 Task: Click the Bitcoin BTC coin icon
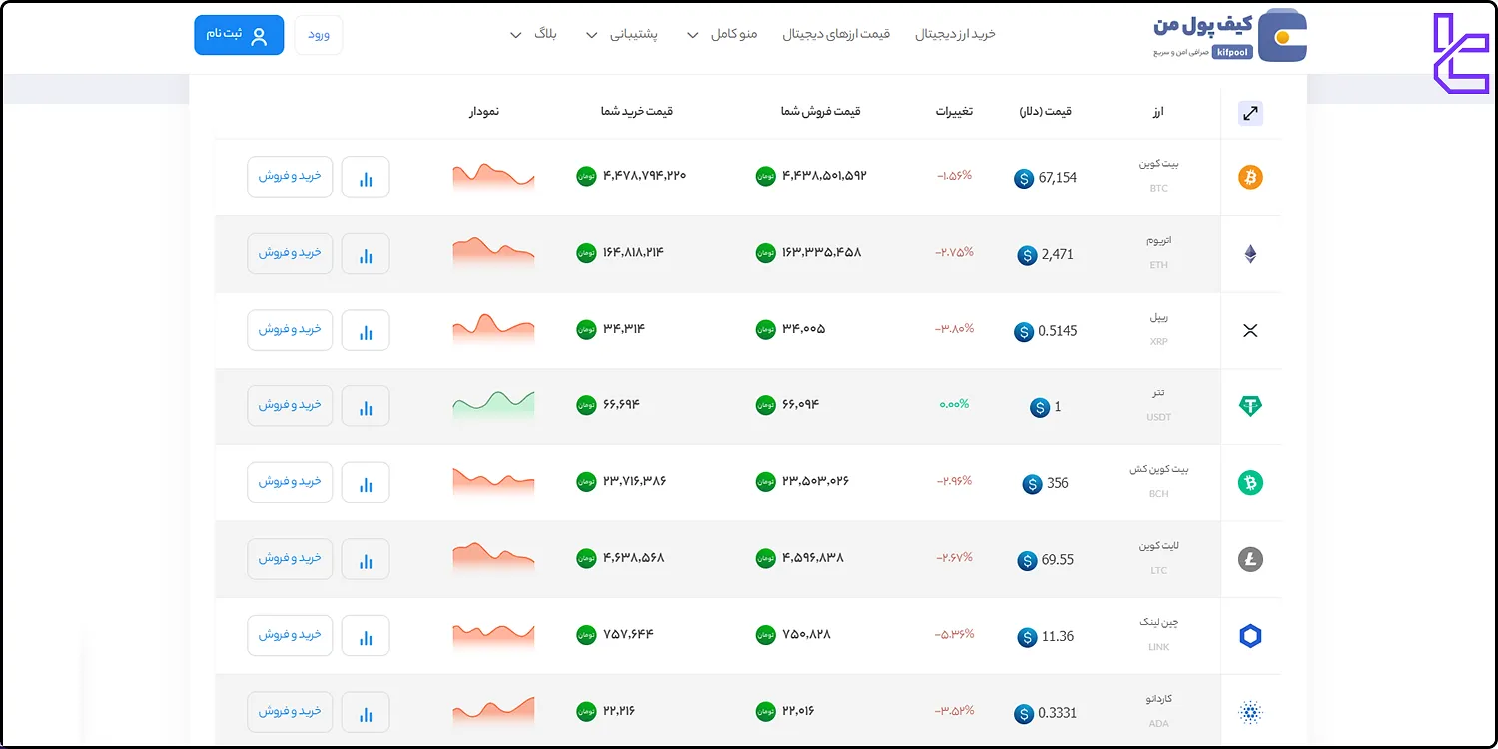1250,178
